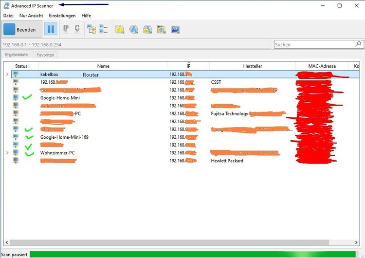Select the Google-Home-Mini name cell
Screen dimensions: 365x258
(60, 98)
